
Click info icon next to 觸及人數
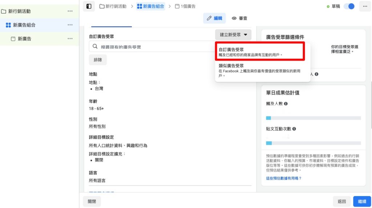pos(286,104)
